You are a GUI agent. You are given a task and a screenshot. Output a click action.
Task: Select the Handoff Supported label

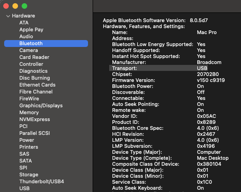point(136,50)
